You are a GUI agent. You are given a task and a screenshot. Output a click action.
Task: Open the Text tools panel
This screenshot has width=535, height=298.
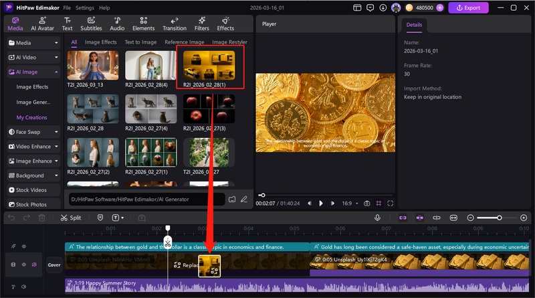67,24
